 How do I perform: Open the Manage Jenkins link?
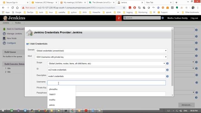pyautogui.click(x=14, y=34)
